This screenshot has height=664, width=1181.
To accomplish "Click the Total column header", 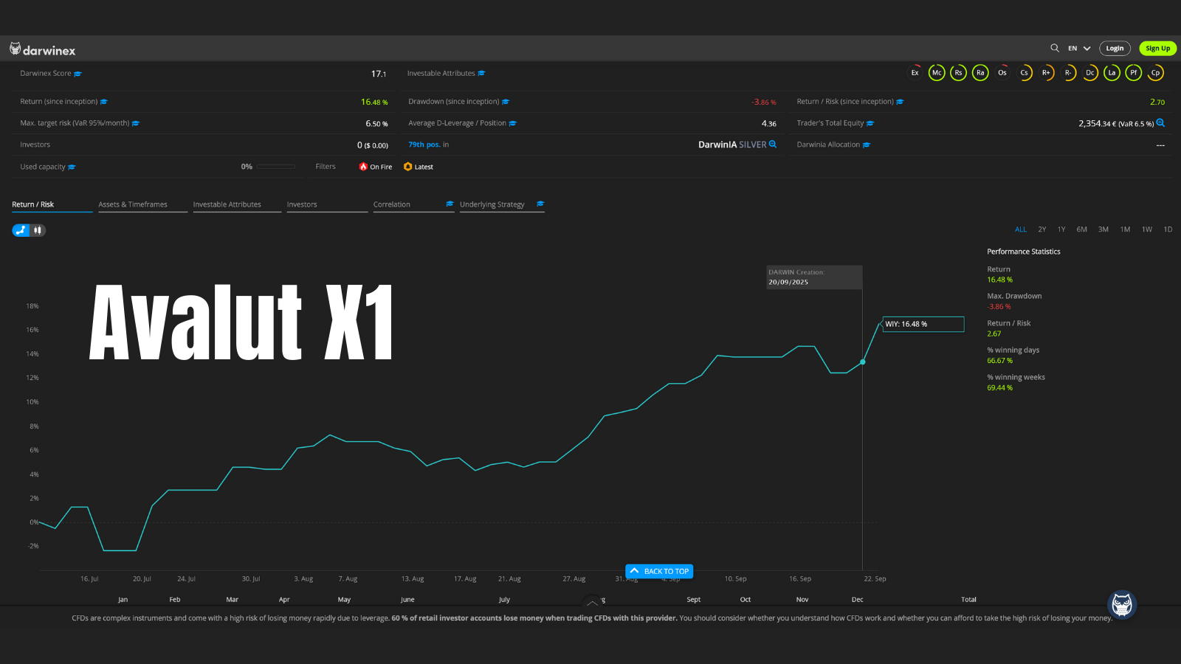I will [x=968, y=600].
